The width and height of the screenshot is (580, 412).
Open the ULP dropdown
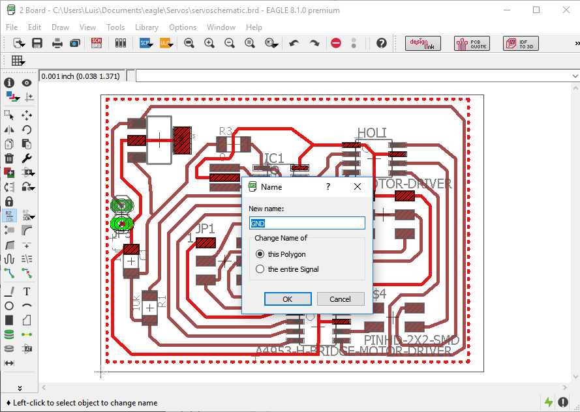pos(166,43)
